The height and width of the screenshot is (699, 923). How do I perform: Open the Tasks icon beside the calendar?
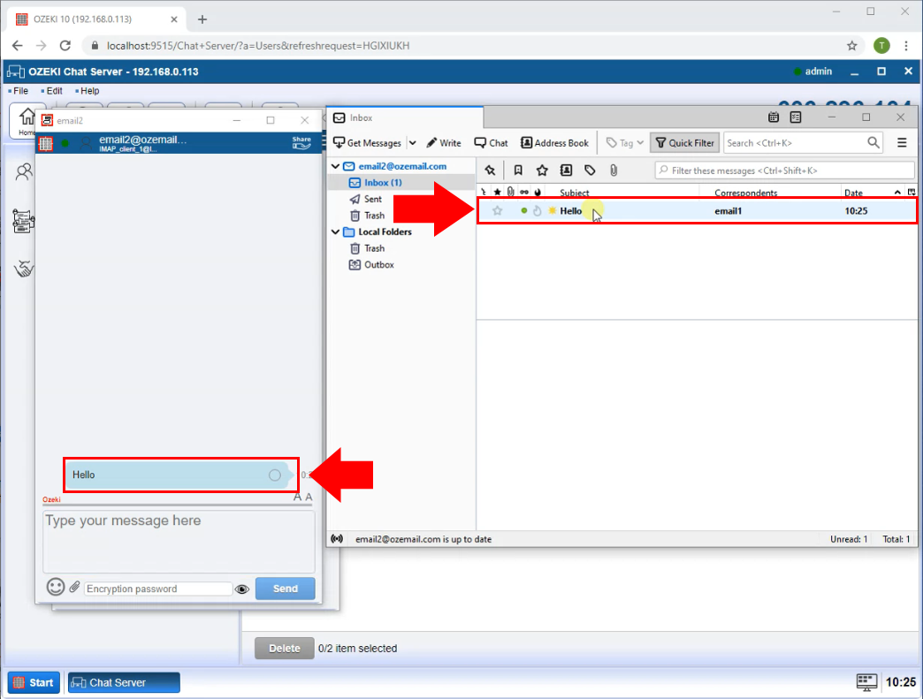tap(796, 117)
